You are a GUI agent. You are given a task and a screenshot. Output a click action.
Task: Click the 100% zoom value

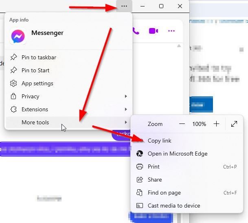tap(199, 124)
